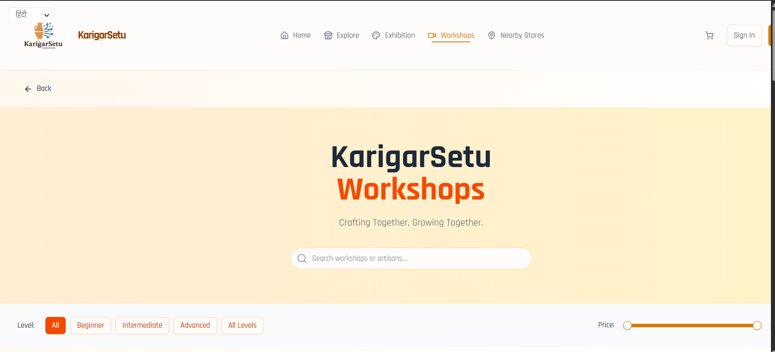Open Nearby Stores navigation item

pyautogui.click(x=516, y=35)
